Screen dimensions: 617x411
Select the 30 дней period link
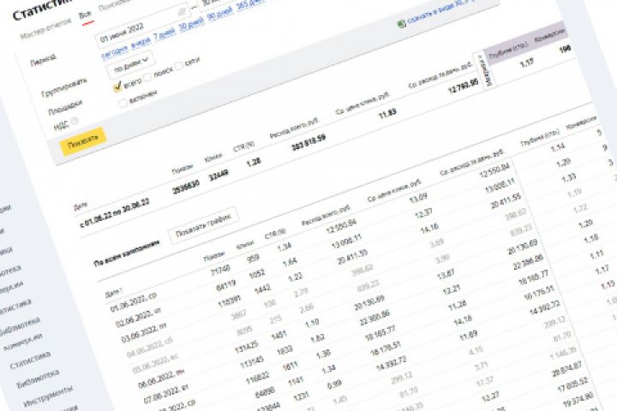coord(191,26)
